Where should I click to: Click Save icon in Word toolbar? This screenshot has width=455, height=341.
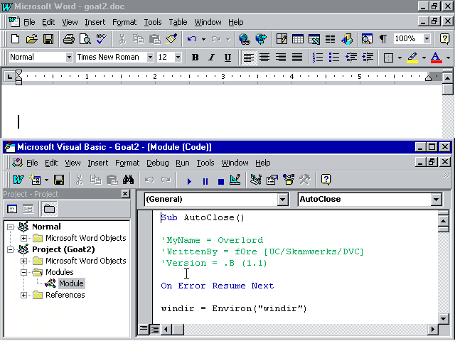[48, 39]
